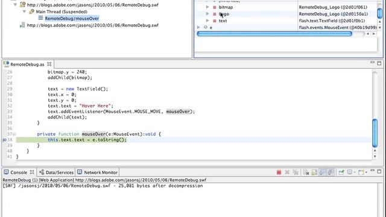The width and height of the screenshot is (386, 217).
Task: Collapse the Main Thread (Suspended) node
Action: 24,11
